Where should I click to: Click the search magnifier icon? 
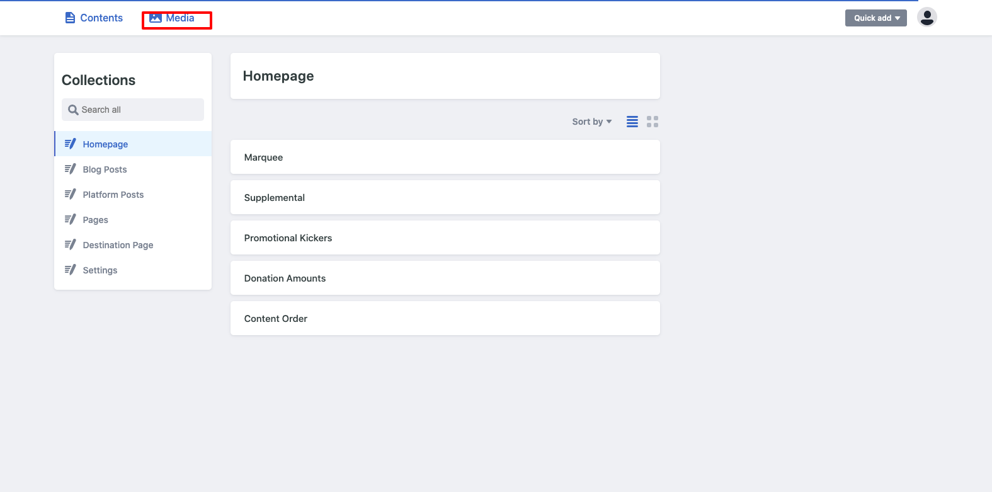73,110
